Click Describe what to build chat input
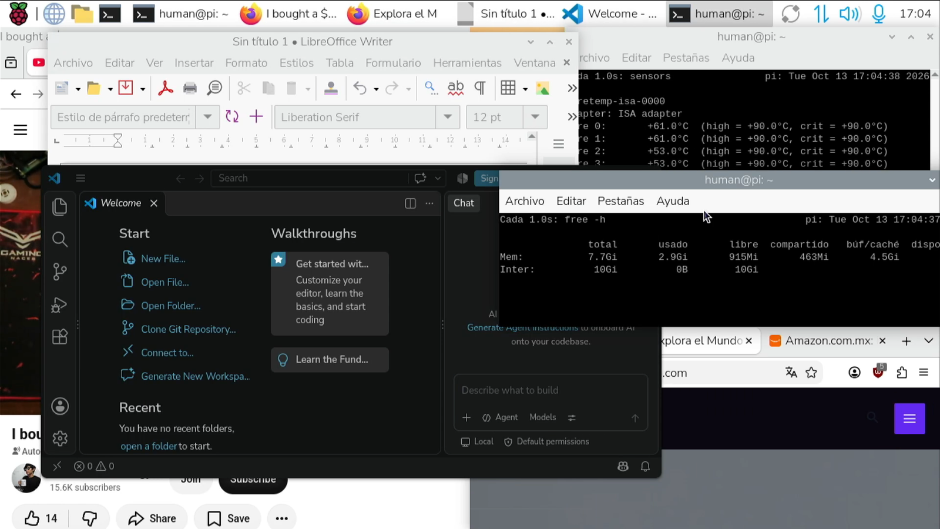Screen dimensions: 940x529 (x=550, y=391)
